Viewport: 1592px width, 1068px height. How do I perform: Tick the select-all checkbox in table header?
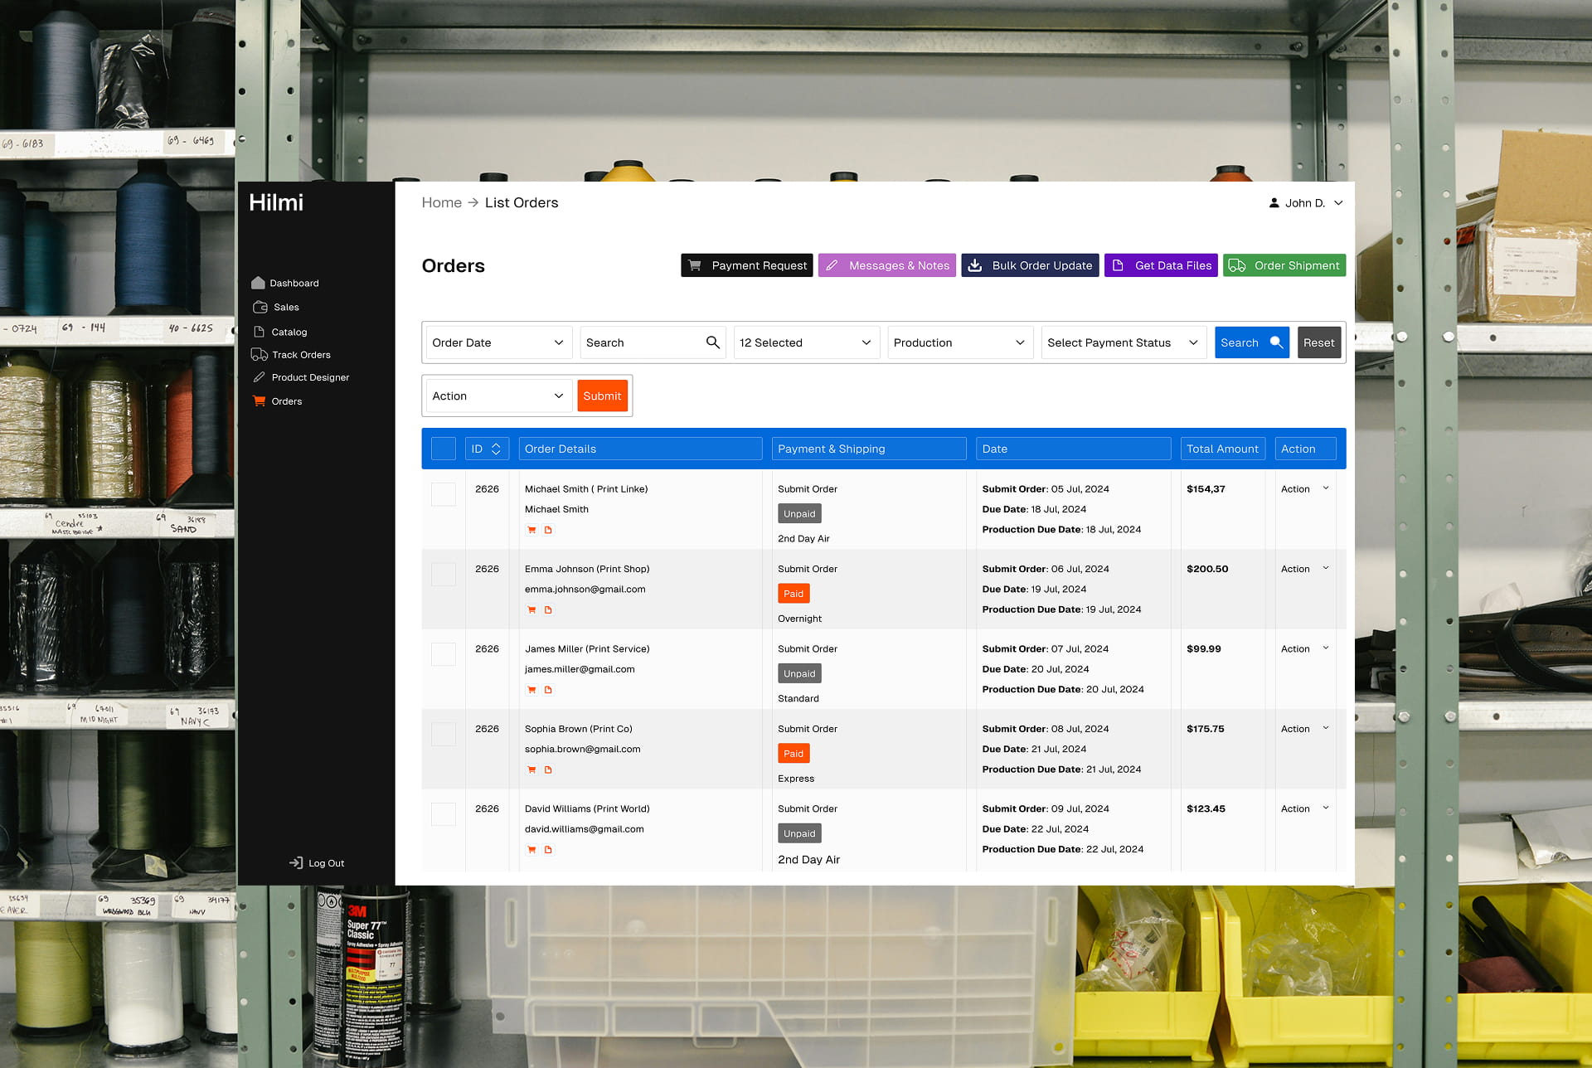(444, 449)
